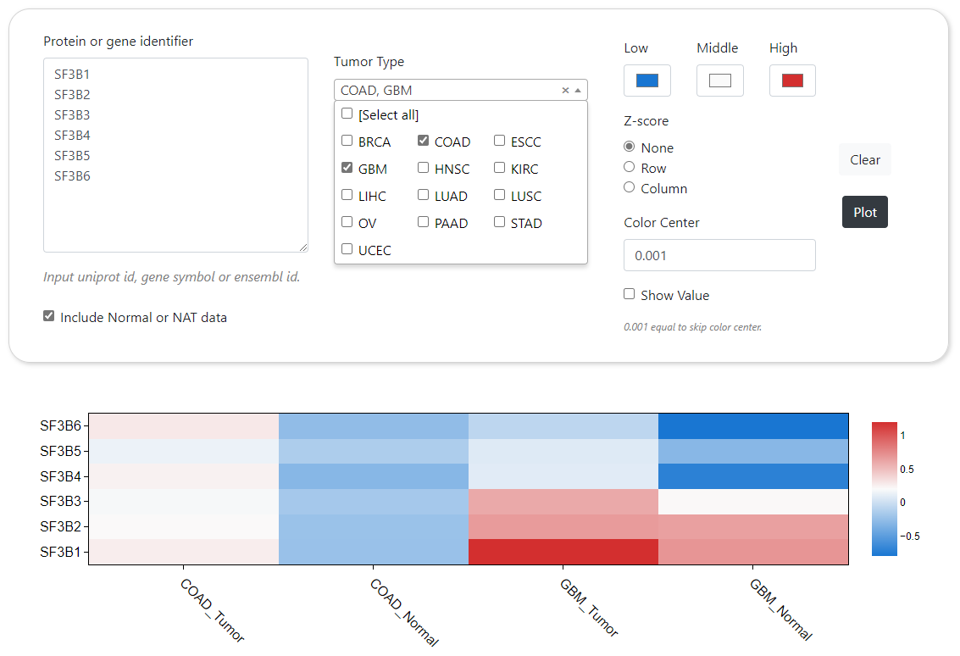
Task: Change the Middle white color swatch
Action: click(719, 81)
